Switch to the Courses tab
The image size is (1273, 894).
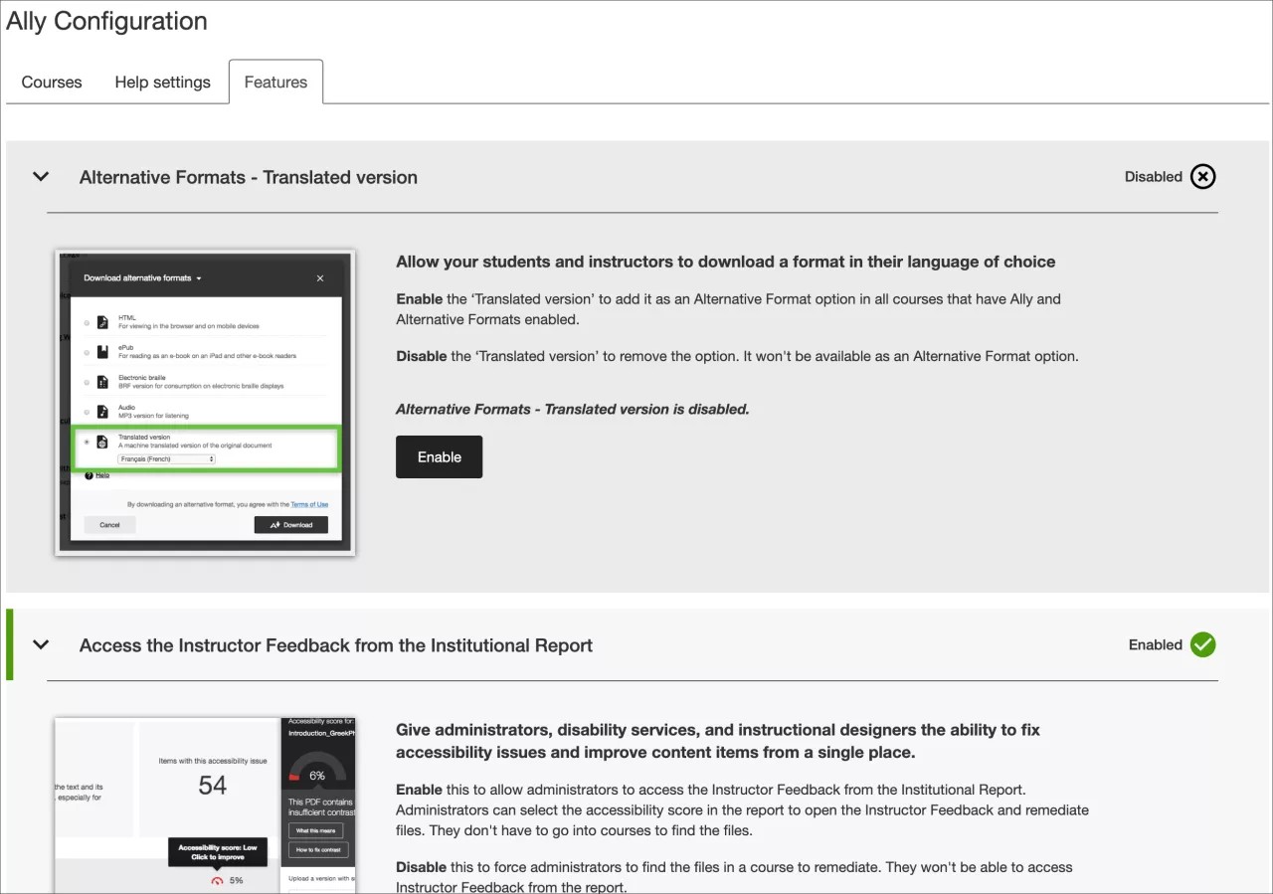coord(52,83)
